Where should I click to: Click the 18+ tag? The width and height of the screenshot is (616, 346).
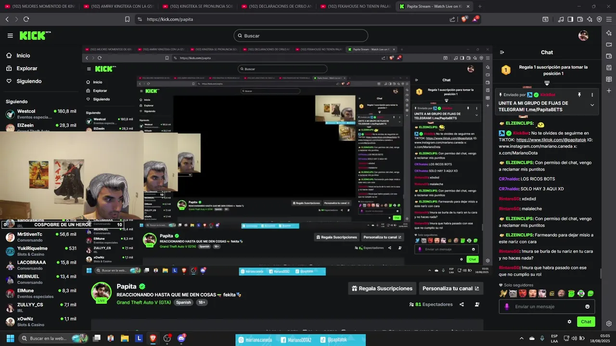(x=202, y=302)
